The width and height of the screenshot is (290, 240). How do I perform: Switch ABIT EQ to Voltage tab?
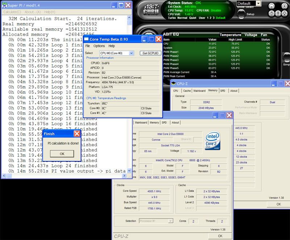click(x=251, y=35)
